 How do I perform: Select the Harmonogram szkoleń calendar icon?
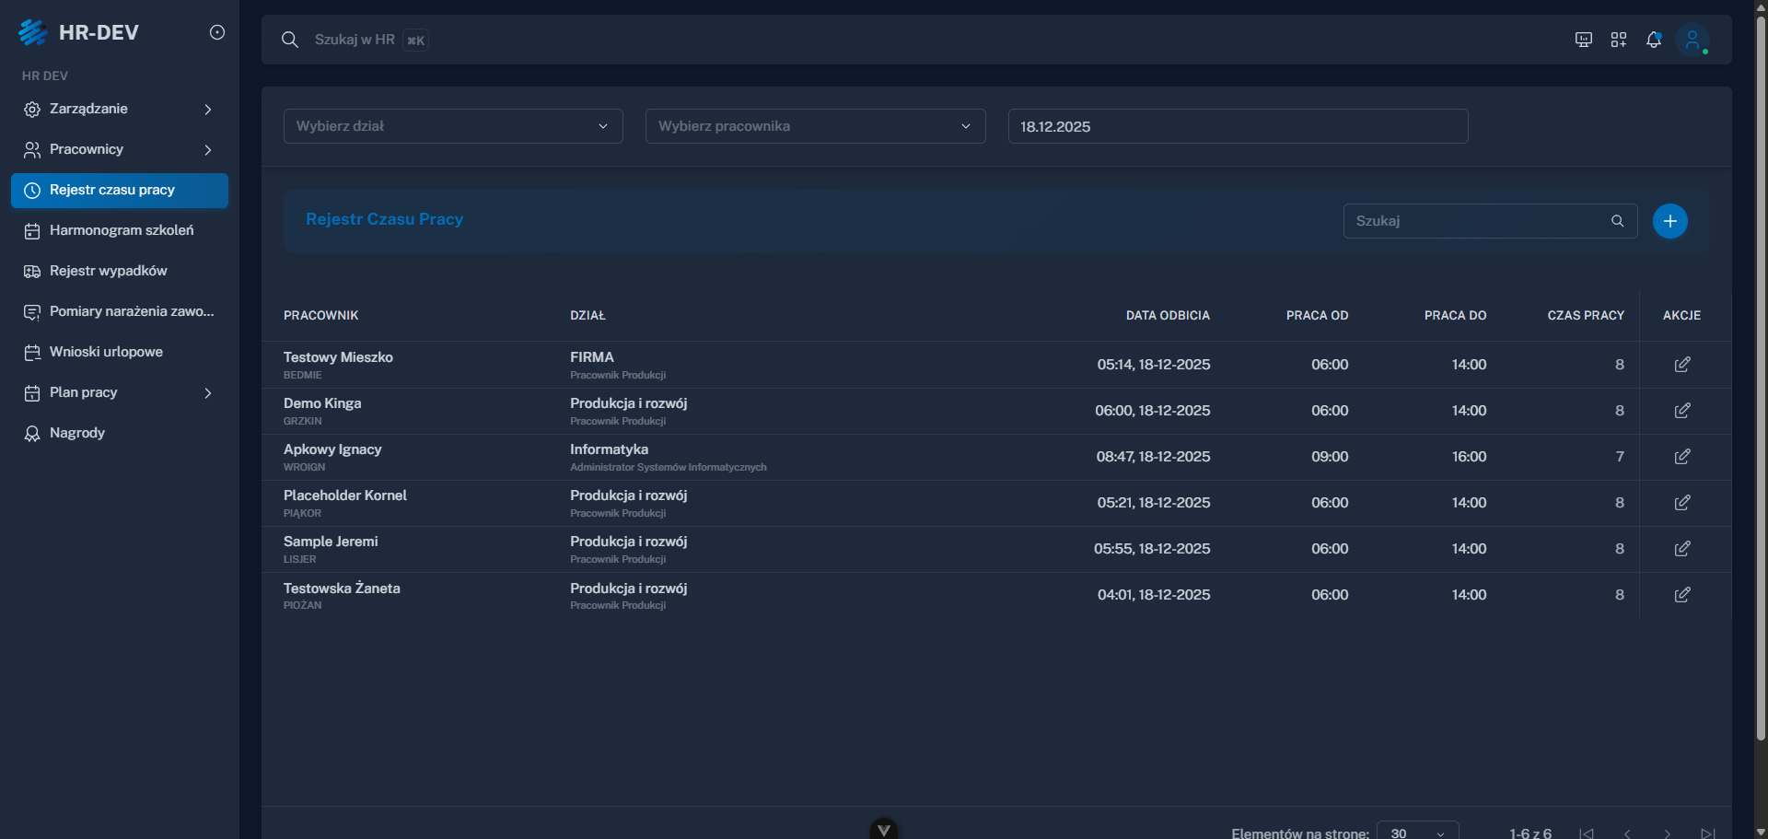tap(32, 230)
